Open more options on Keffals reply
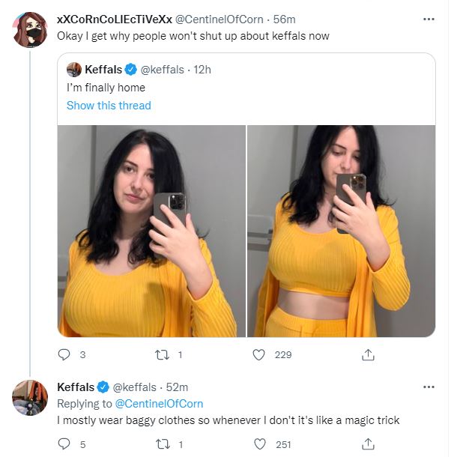 point(429,387)
